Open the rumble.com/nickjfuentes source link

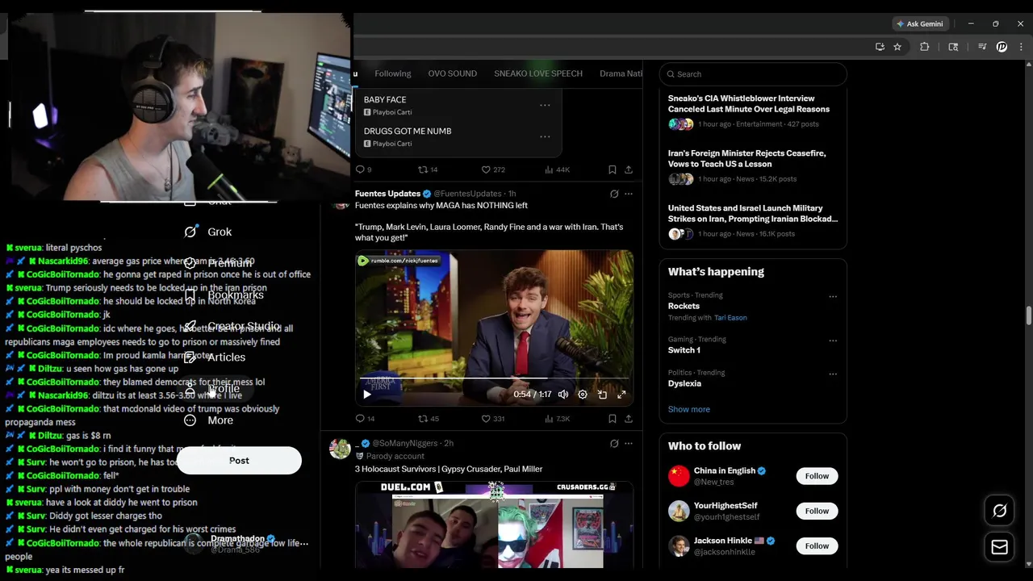tap(399, 261)
